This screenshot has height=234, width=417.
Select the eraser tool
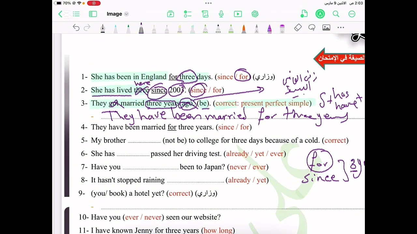pyautogui.click(x=298, y=28)
